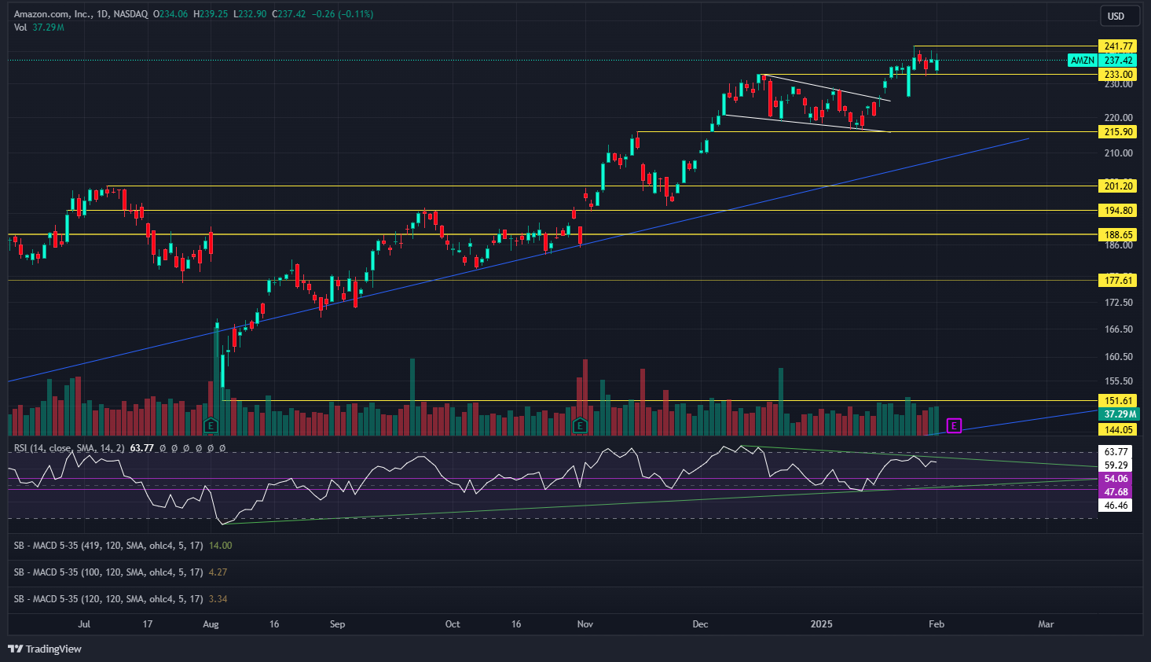Click the Jul label on time axis
This screenshot has height=662, width=1151.
(84, 624)
